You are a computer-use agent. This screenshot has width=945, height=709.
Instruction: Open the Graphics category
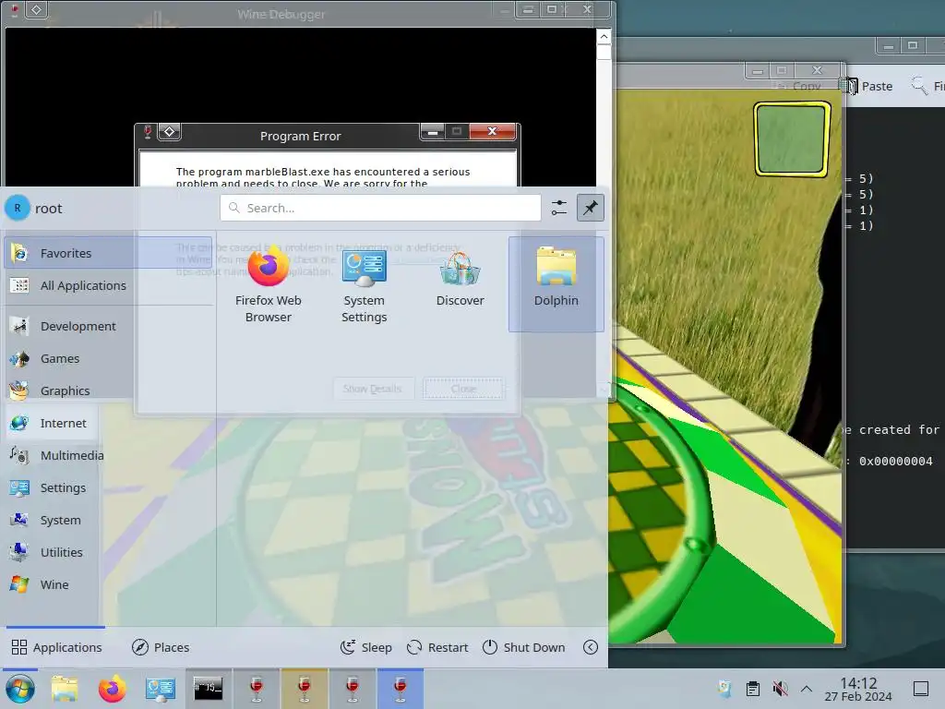tap(108, 391)
